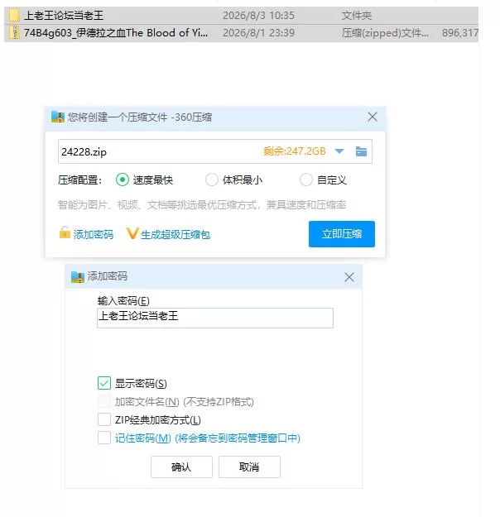Start compression with 立即压缩 button

coord(342,234)
